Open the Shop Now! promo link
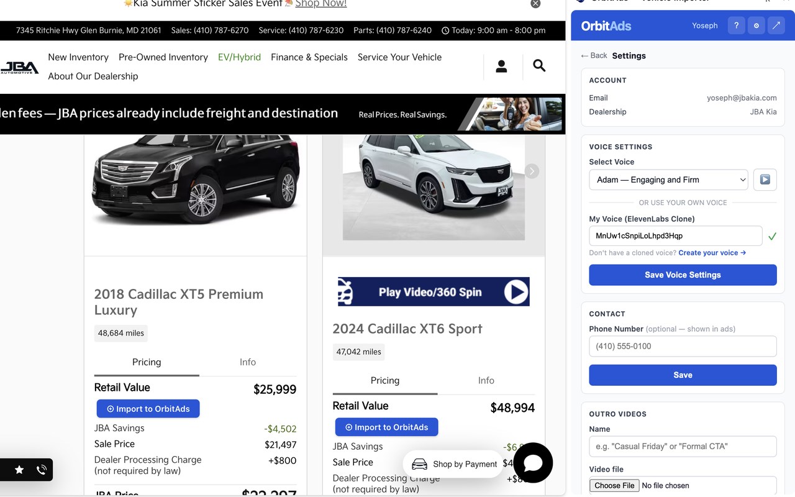This screenshot has width=795, height=497. [321, 4]
